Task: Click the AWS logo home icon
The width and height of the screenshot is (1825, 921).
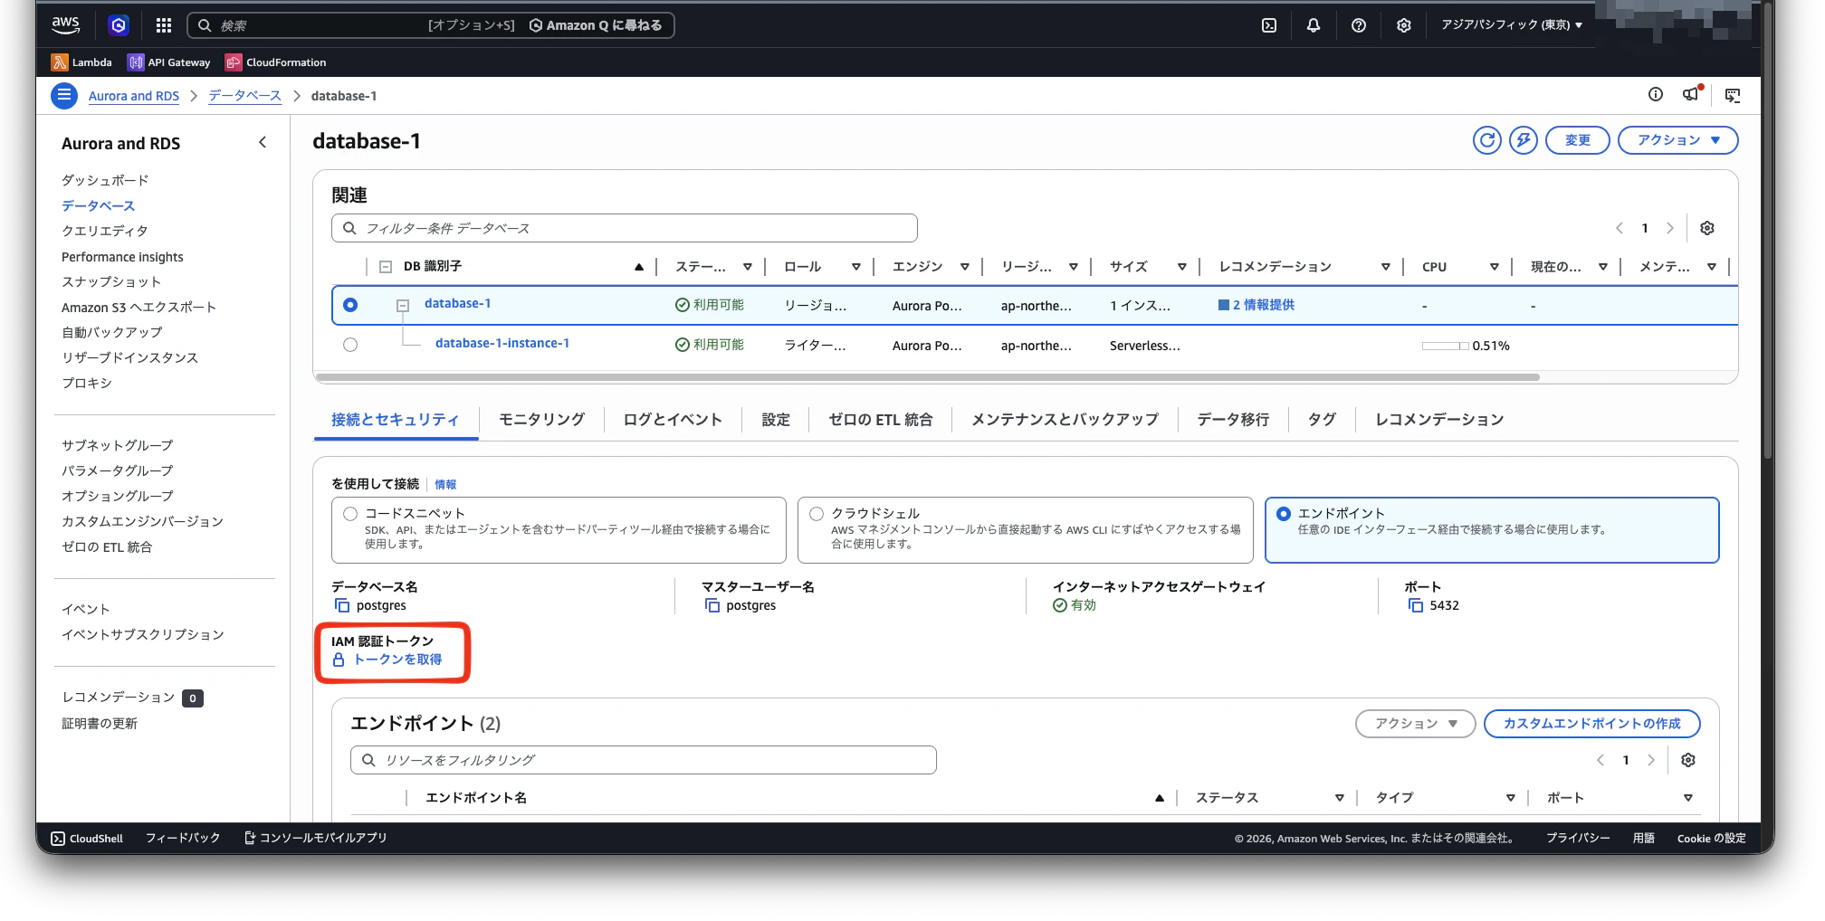Action: click(x=66, y=25)
